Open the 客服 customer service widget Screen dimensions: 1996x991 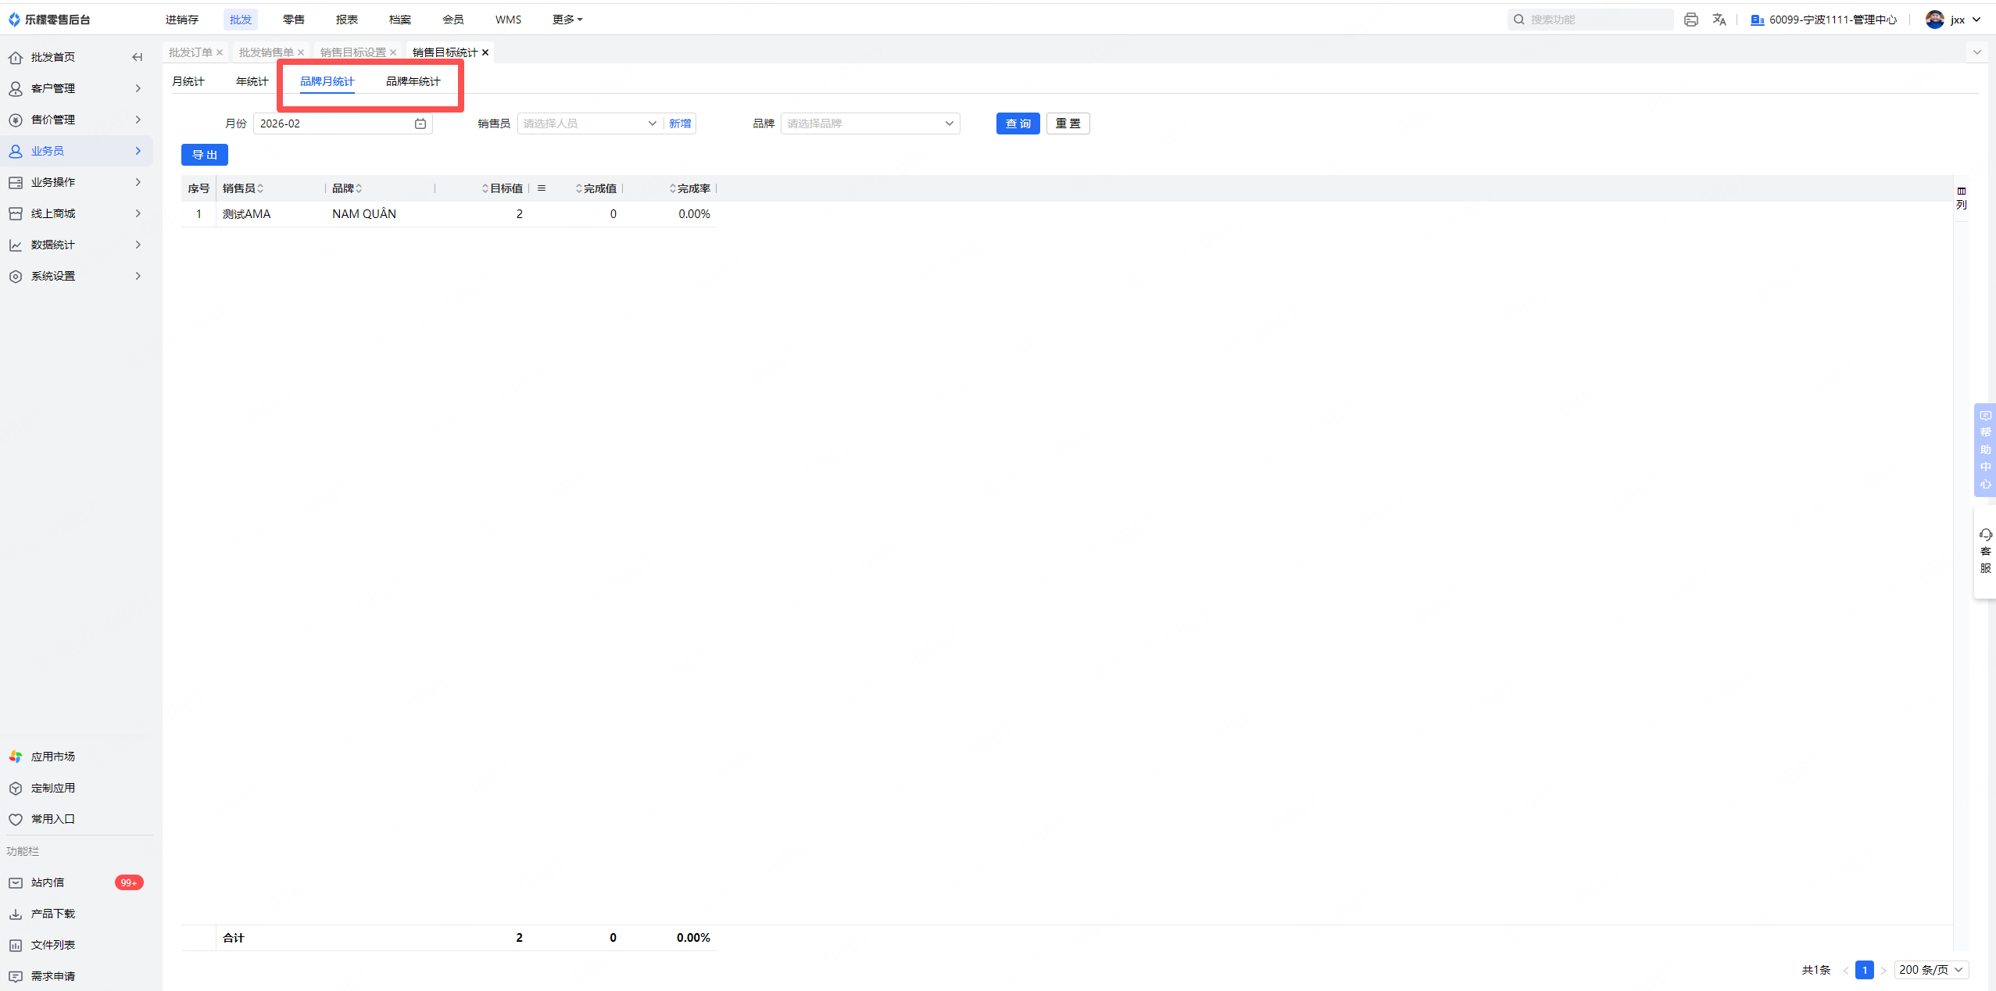[1985, 551]
